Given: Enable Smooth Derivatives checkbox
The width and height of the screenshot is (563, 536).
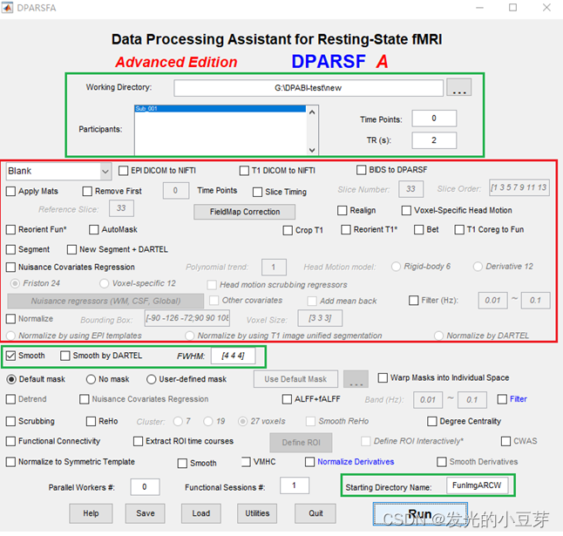Looking at the screenshot, I should pos(442,462).
